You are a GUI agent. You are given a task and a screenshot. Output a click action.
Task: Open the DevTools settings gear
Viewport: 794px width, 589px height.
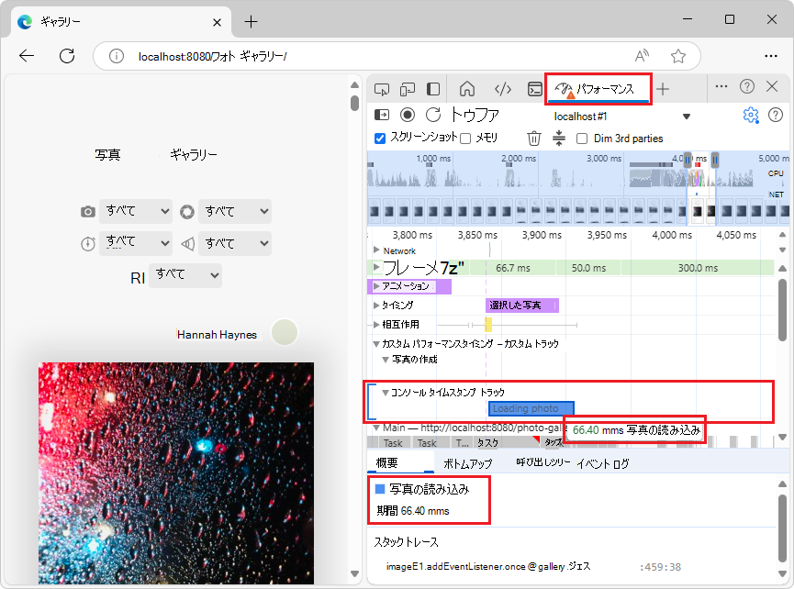751,116
